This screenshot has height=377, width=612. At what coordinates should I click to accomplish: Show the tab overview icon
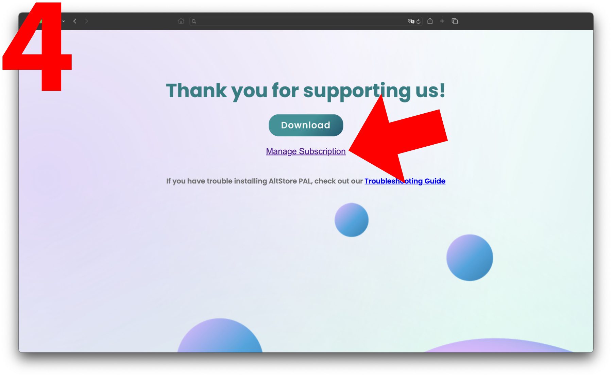455,21
